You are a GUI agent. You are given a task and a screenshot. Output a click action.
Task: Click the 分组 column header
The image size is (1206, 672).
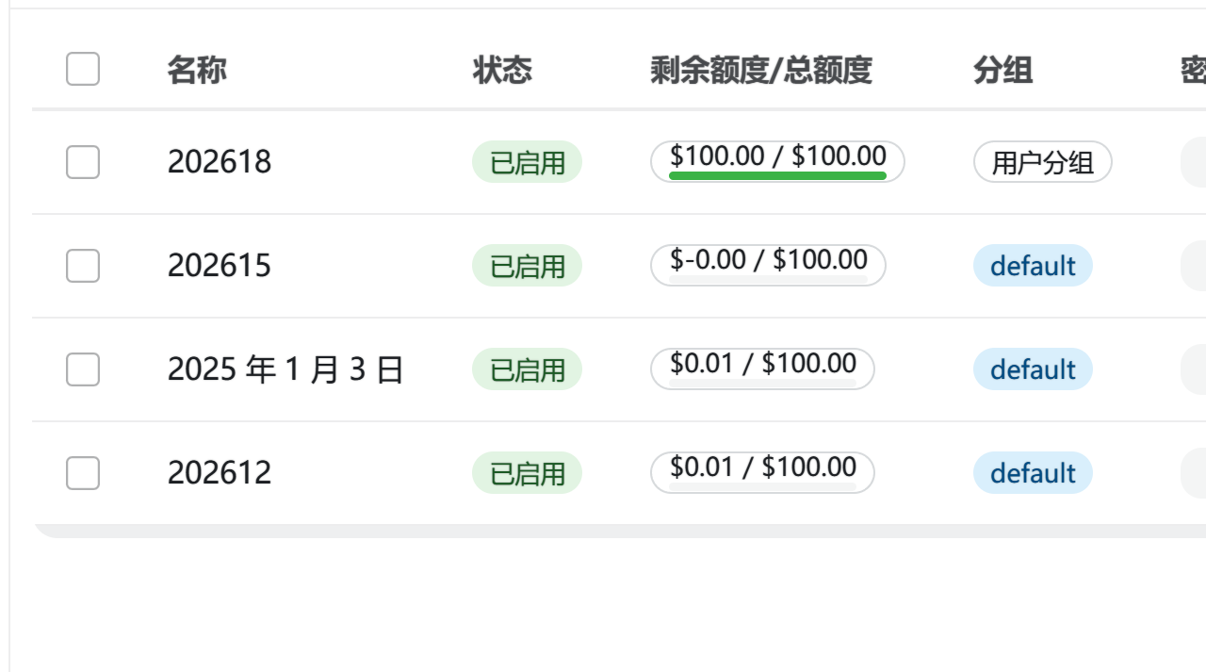click(1002, 70)
